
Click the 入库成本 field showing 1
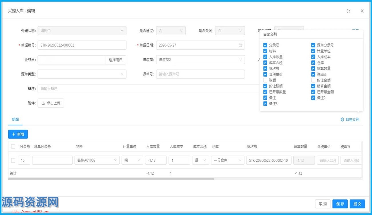pyautogui.click(x=179, y=160)
